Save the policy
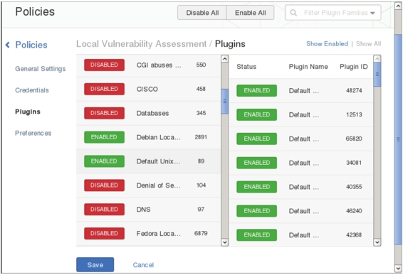 95,264
